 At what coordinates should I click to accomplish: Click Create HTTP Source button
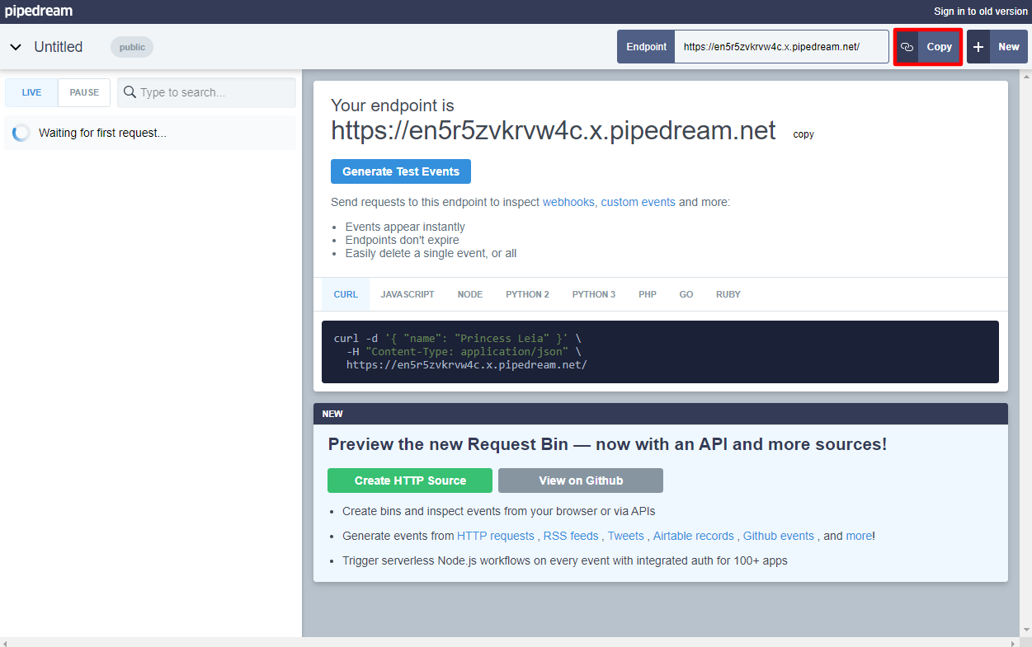pos(410,481)
